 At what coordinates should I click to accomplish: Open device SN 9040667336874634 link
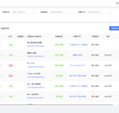(36, 46)
